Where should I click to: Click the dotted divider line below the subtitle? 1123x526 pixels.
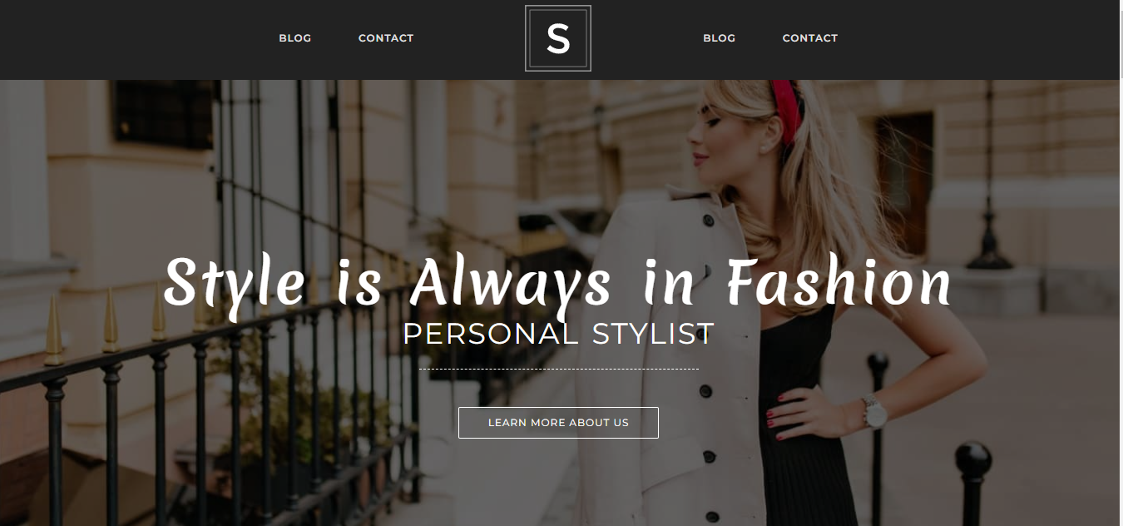558,369
